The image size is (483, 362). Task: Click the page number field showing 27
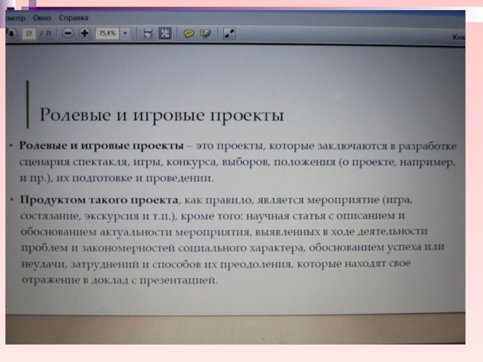(28, 34)
